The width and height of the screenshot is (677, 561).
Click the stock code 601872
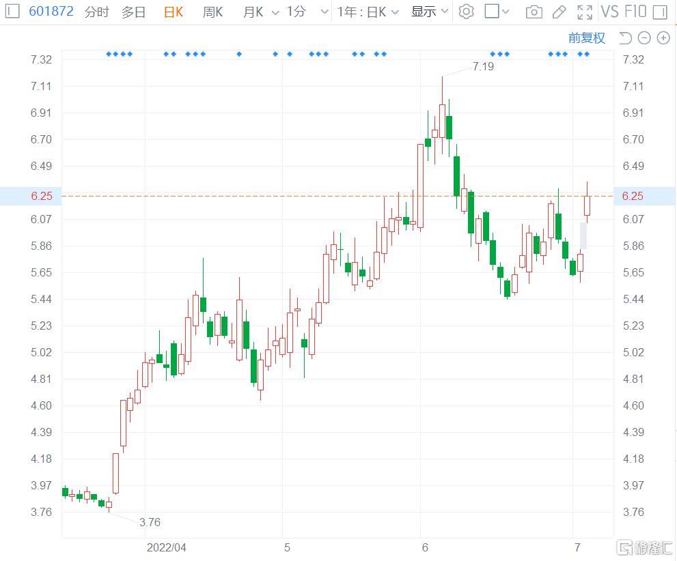(x=51, y=11)
